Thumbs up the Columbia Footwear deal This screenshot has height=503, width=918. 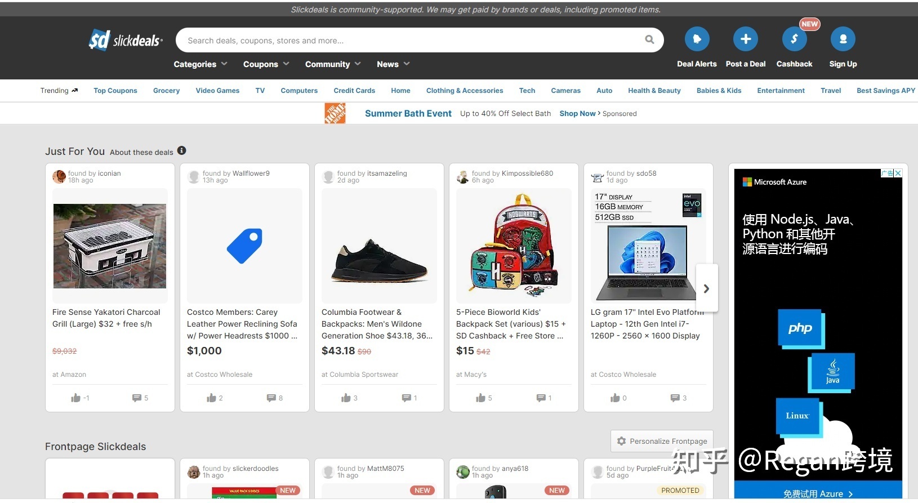(346, 398)
